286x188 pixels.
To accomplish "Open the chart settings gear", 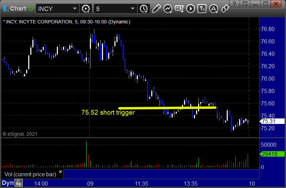I will pos(86,9).
